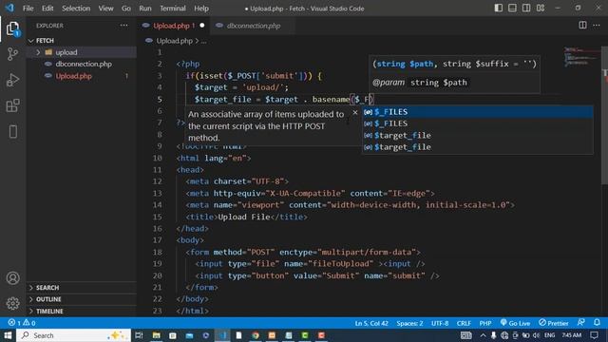Open the Customize Layout icon
Viewport: 608px width, 342px height.
pos(541,9)
